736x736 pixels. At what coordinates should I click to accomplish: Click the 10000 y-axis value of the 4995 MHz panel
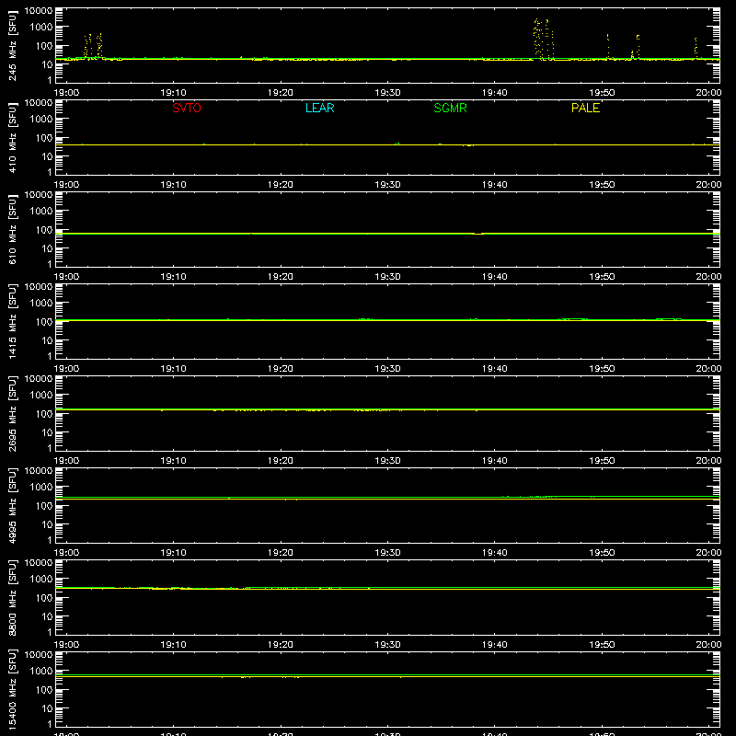tap(39, 471)
